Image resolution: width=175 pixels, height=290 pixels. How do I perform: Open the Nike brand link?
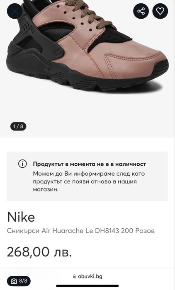pyautogui.click(x=21, y=217)
